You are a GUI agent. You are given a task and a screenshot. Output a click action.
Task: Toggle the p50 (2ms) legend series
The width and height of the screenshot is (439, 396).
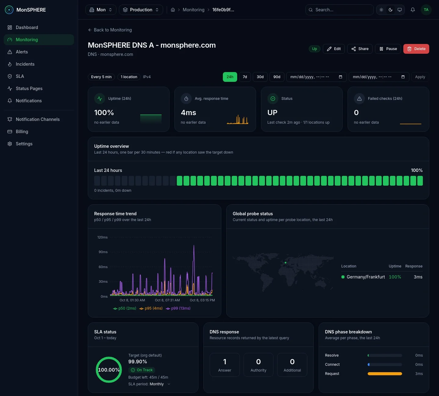coord(125,308)
